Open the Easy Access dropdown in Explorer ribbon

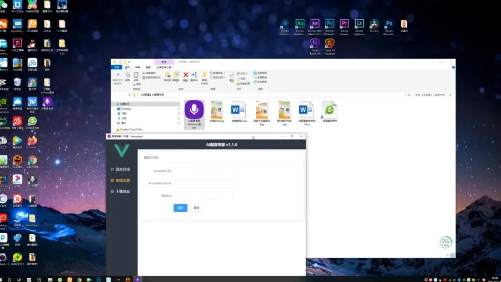tap(217, 78)
